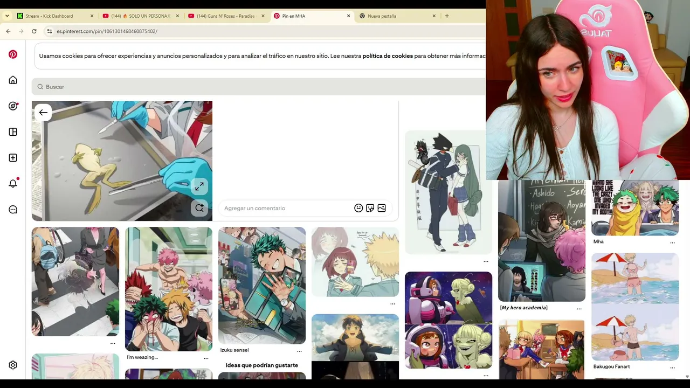
Task: Click the create plus icon in the sidebar
Action: [13, 158]
